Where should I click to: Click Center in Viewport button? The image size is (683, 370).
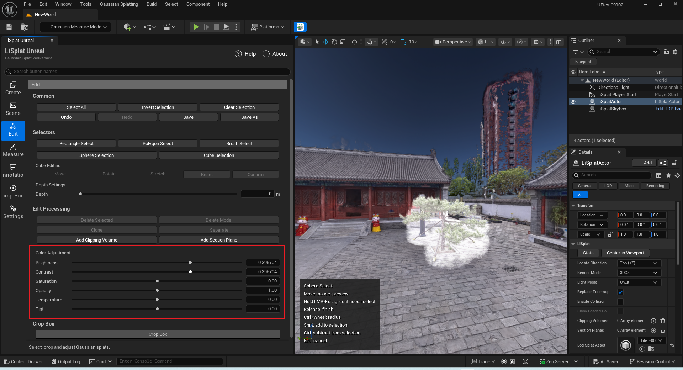(x=625, y=253)
